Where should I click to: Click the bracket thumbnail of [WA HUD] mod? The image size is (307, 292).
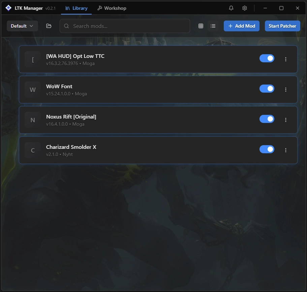point(33,59)
